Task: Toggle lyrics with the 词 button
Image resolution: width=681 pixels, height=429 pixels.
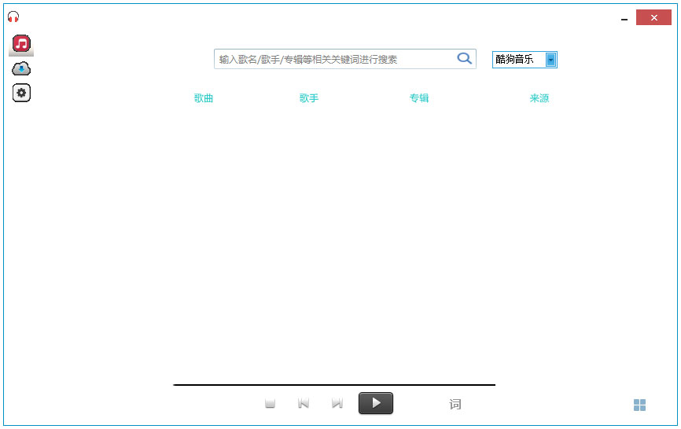Action: coord(455,405)
